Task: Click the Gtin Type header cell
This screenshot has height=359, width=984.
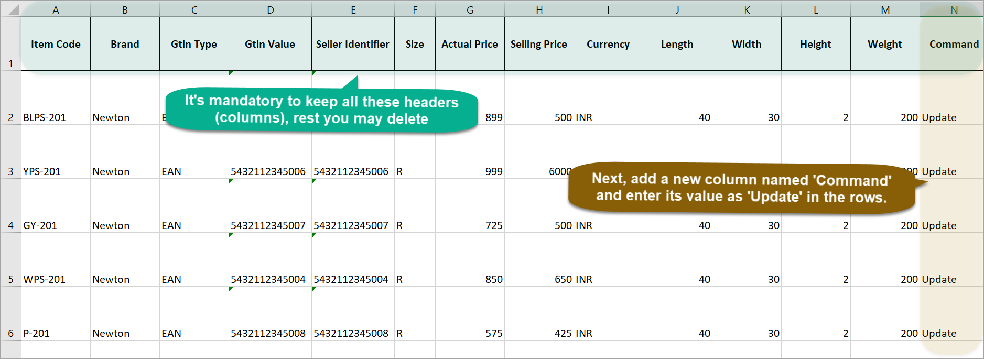Action: pos(194,44)
